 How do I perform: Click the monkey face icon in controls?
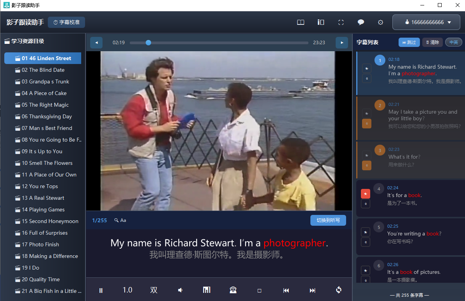[233, 290]
